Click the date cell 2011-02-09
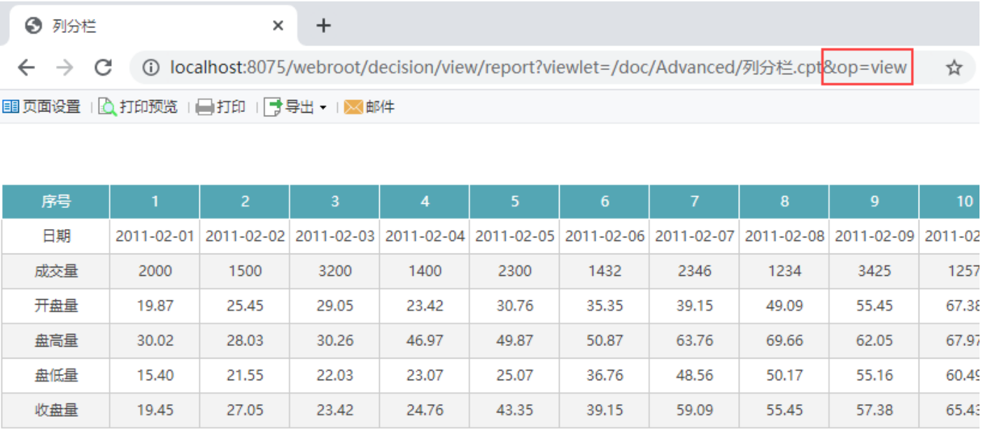 coord(875,236)
